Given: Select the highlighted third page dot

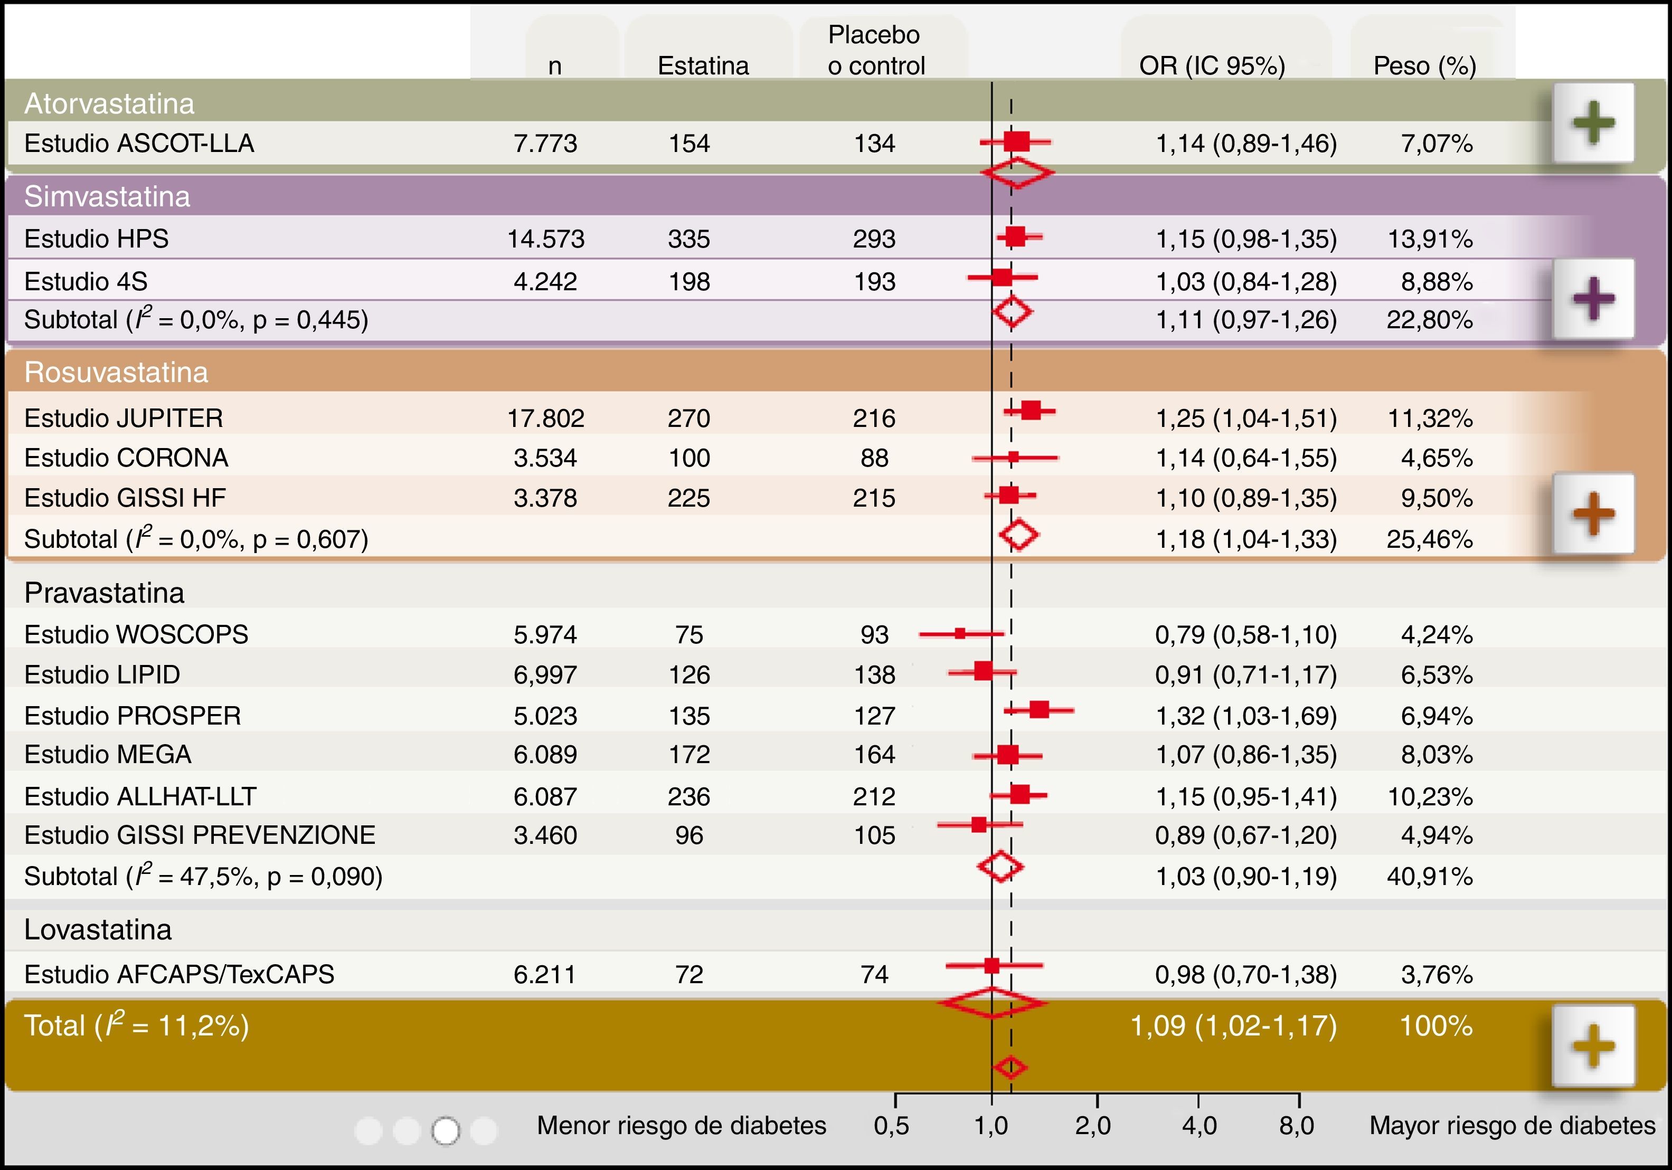Looking at the screenshot, I should tap(446, 1131).
